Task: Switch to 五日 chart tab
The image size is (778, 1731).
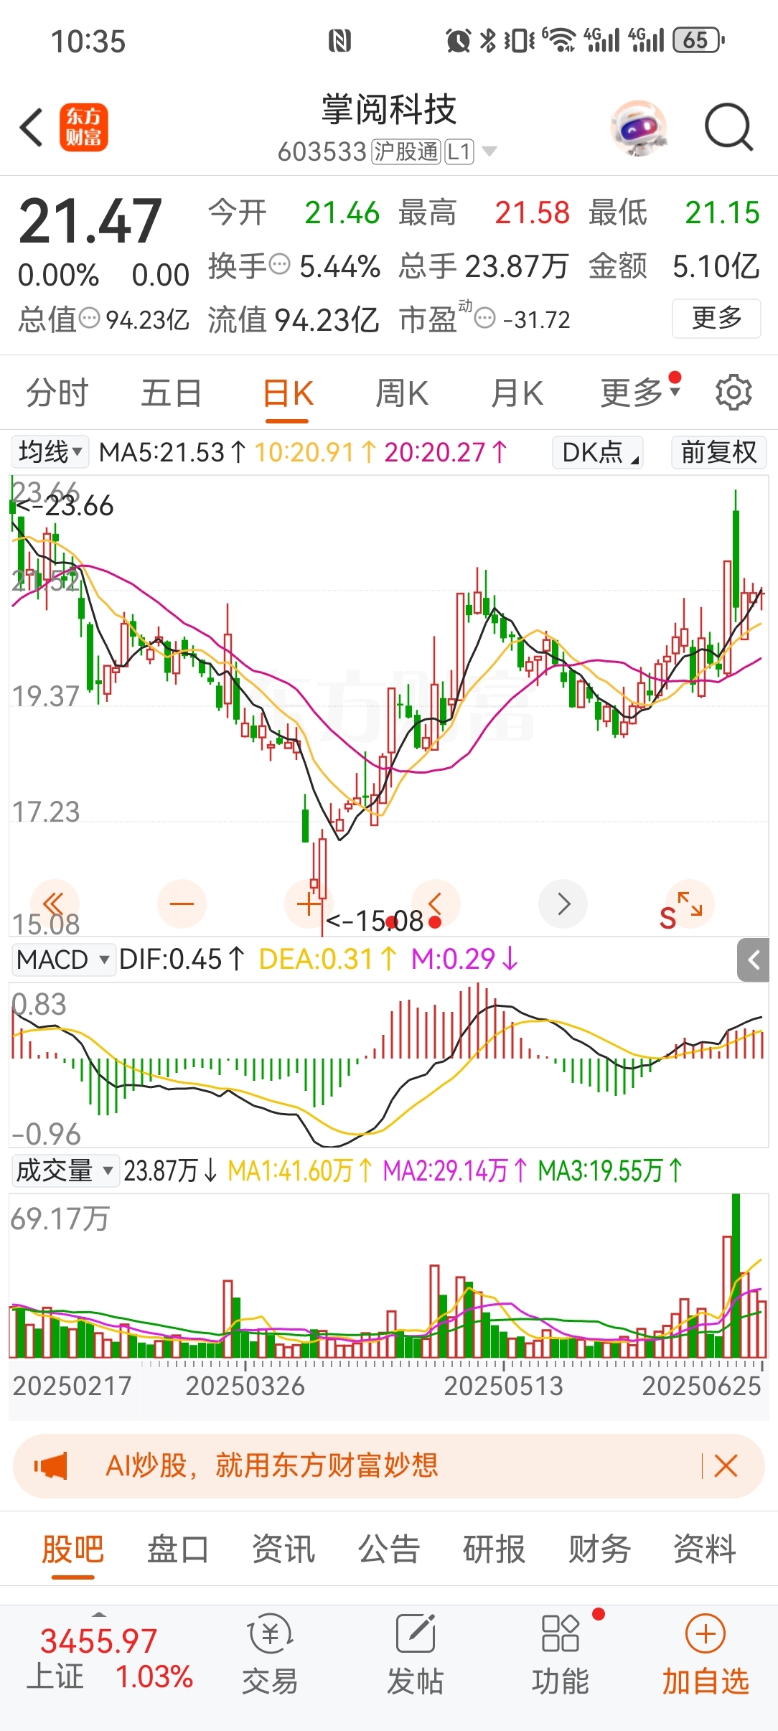Action: (x=171, y=393)
